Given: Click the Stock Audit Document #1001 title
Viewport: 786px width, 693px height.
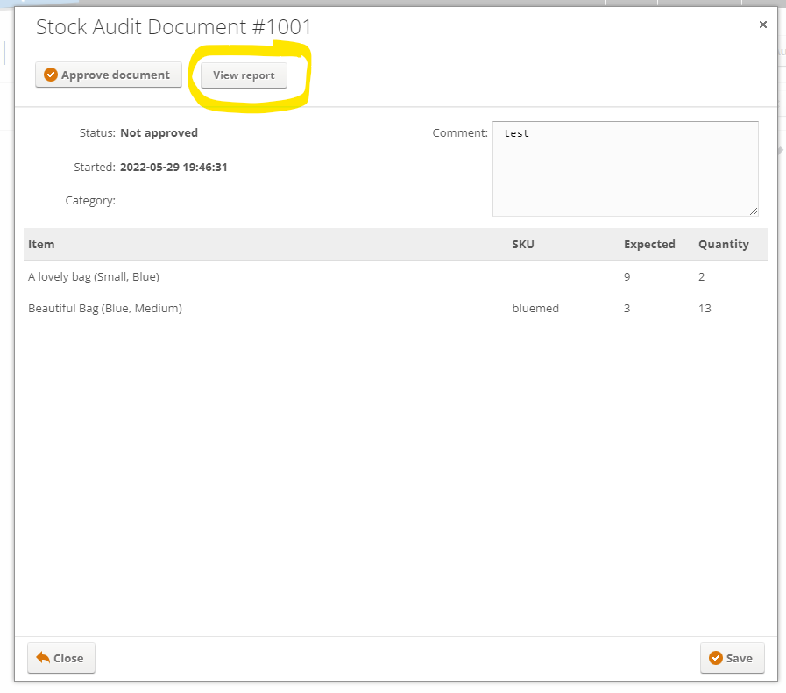Looking at the screenshot, I should pos(173,27).
